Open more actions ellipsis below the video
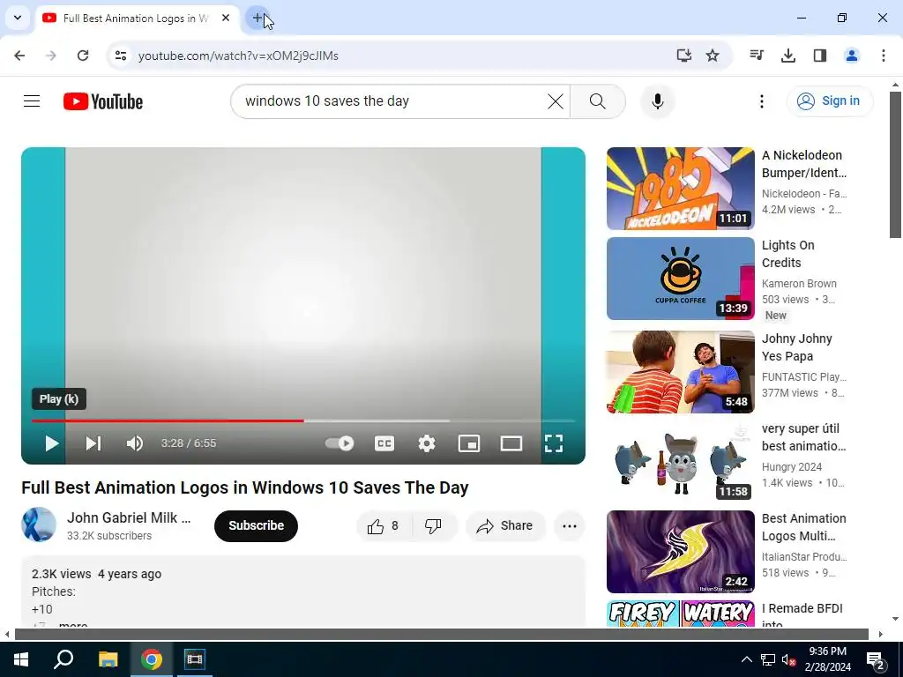Image resolution: width=903 pixels, height=677 pixels. [x=569, y=525]
